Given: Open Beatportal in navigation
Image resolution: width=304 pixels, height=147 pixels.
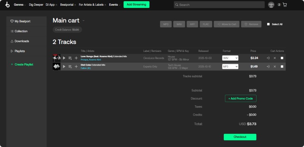Looking at the screenshot, I should click(68, 5).
